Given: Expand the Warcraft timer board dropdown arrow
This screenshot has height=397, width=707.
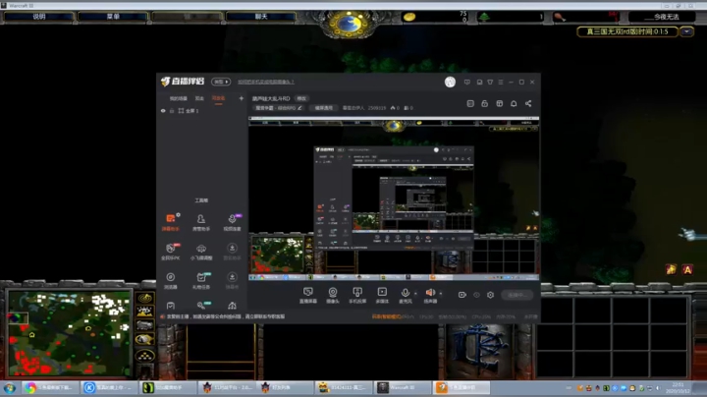Looking at the screenshot, I should pos(686,31).
